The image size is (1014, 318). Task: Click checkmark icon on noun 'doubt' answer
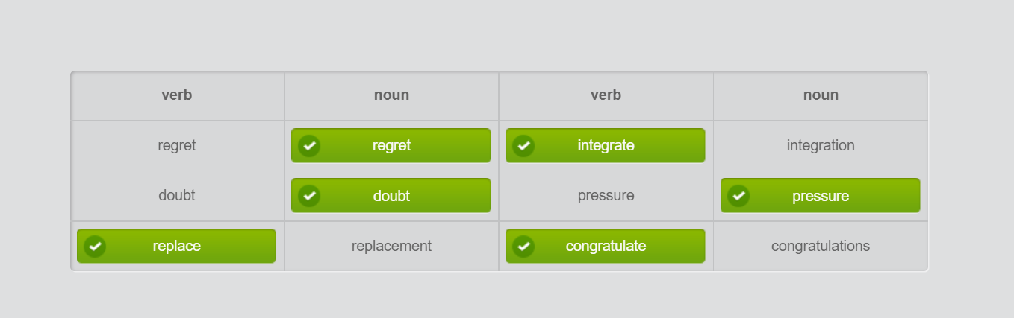(x=309, y=196)
